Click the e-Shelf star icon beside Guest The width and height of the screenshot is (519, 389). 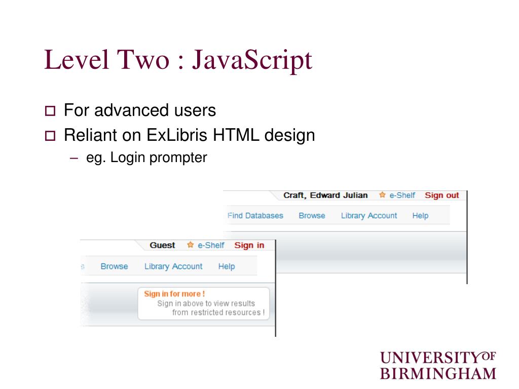[190, 245]
